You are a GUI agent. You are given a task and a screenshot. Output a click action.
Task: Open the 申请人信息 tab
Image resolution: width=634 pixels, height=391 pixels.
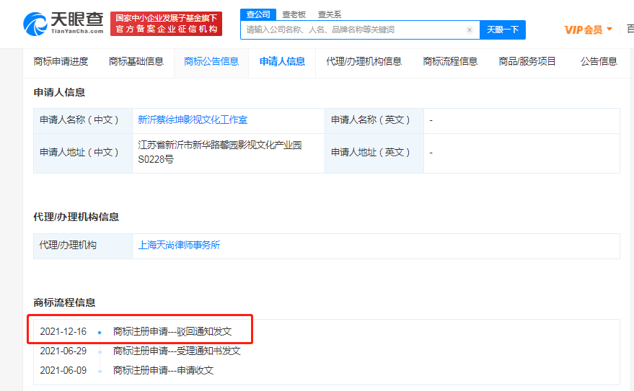282,61
